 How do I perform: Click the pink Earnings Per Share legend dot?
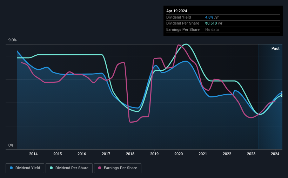click(x=100, y=168)
